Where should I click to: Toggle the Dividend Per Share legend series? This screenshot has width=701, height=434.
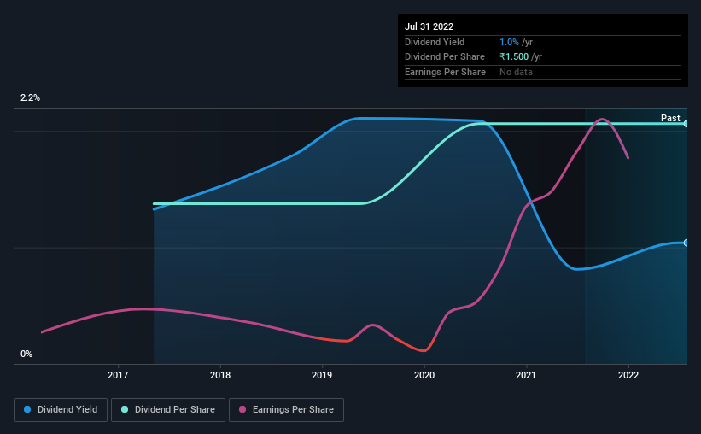click(x=168, y=409)
